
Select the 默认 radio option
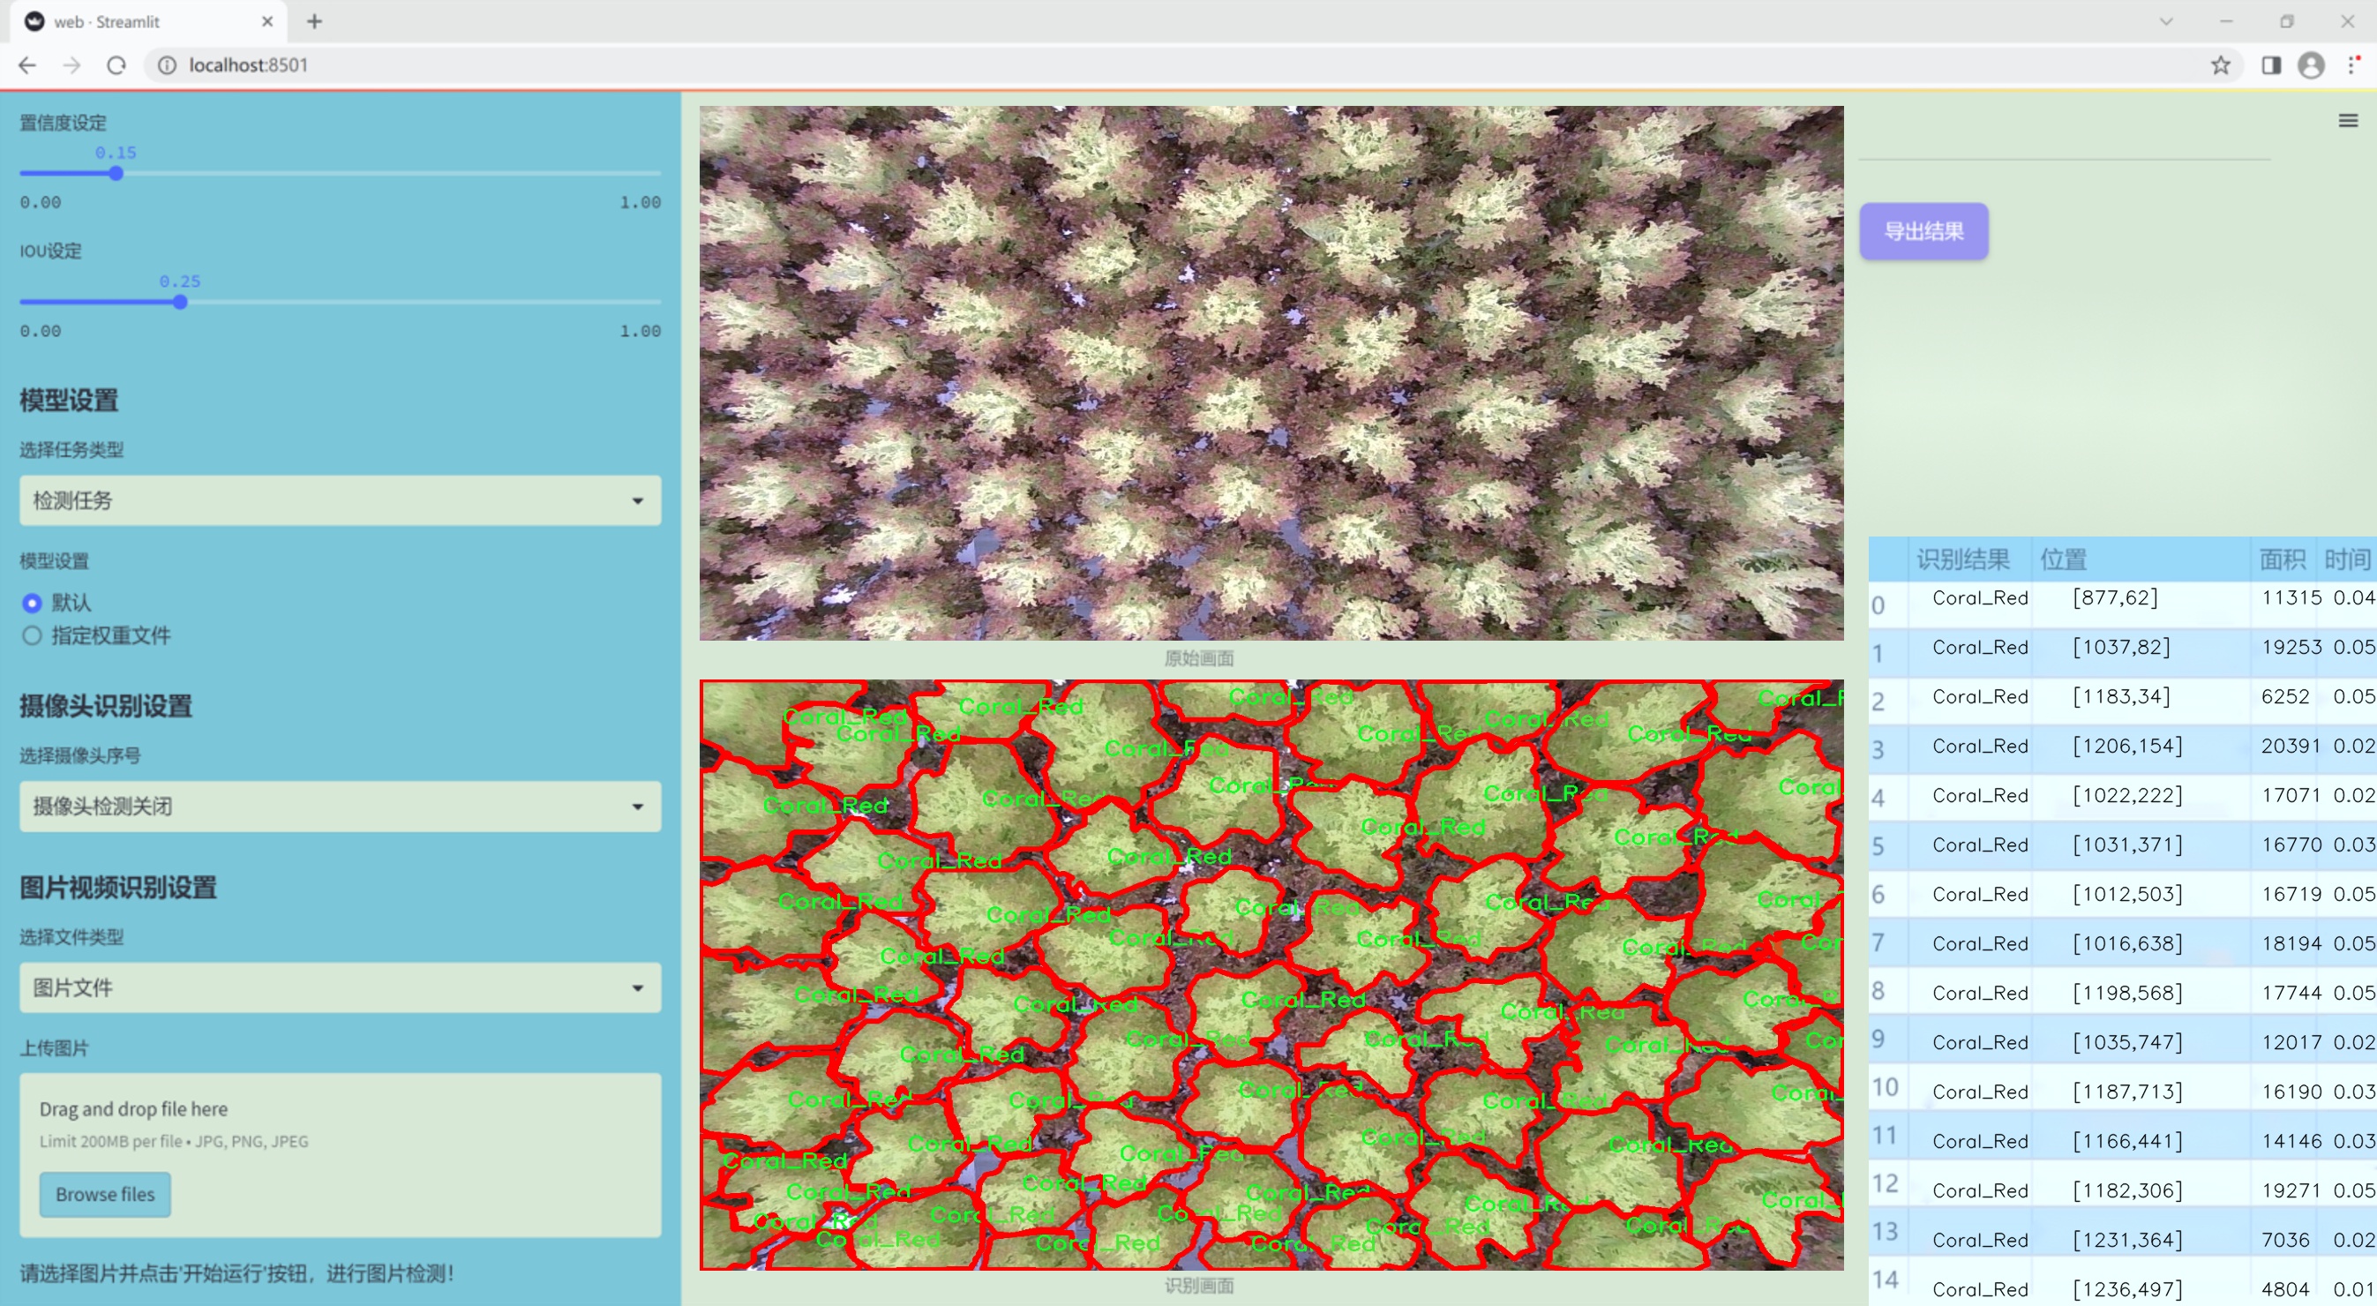tap(33, 603)
